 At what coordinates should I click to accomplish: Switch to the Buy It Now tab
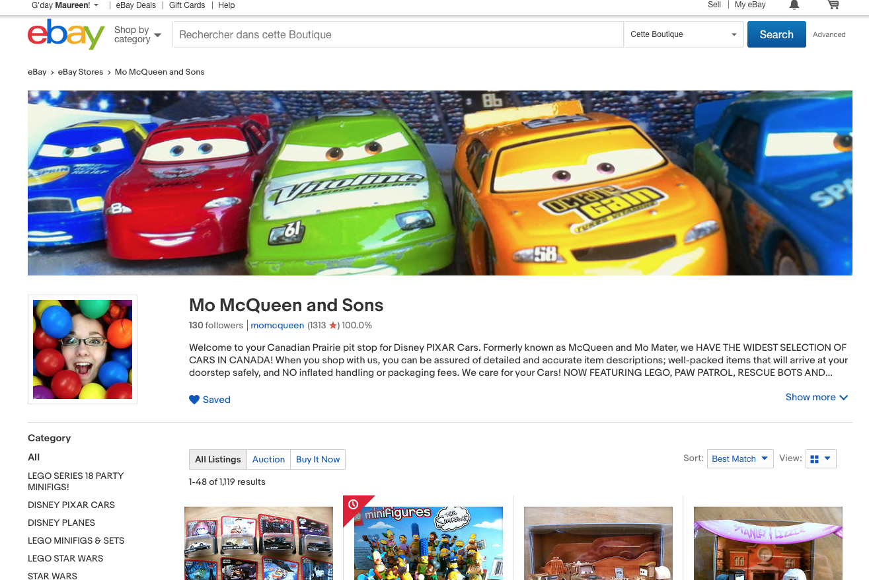click(x=318, y=459)
